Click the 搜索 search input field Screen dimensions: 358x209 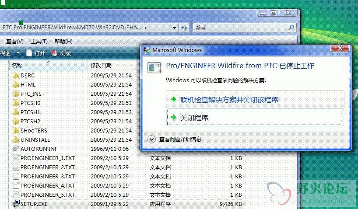click(x=241, y=28)
